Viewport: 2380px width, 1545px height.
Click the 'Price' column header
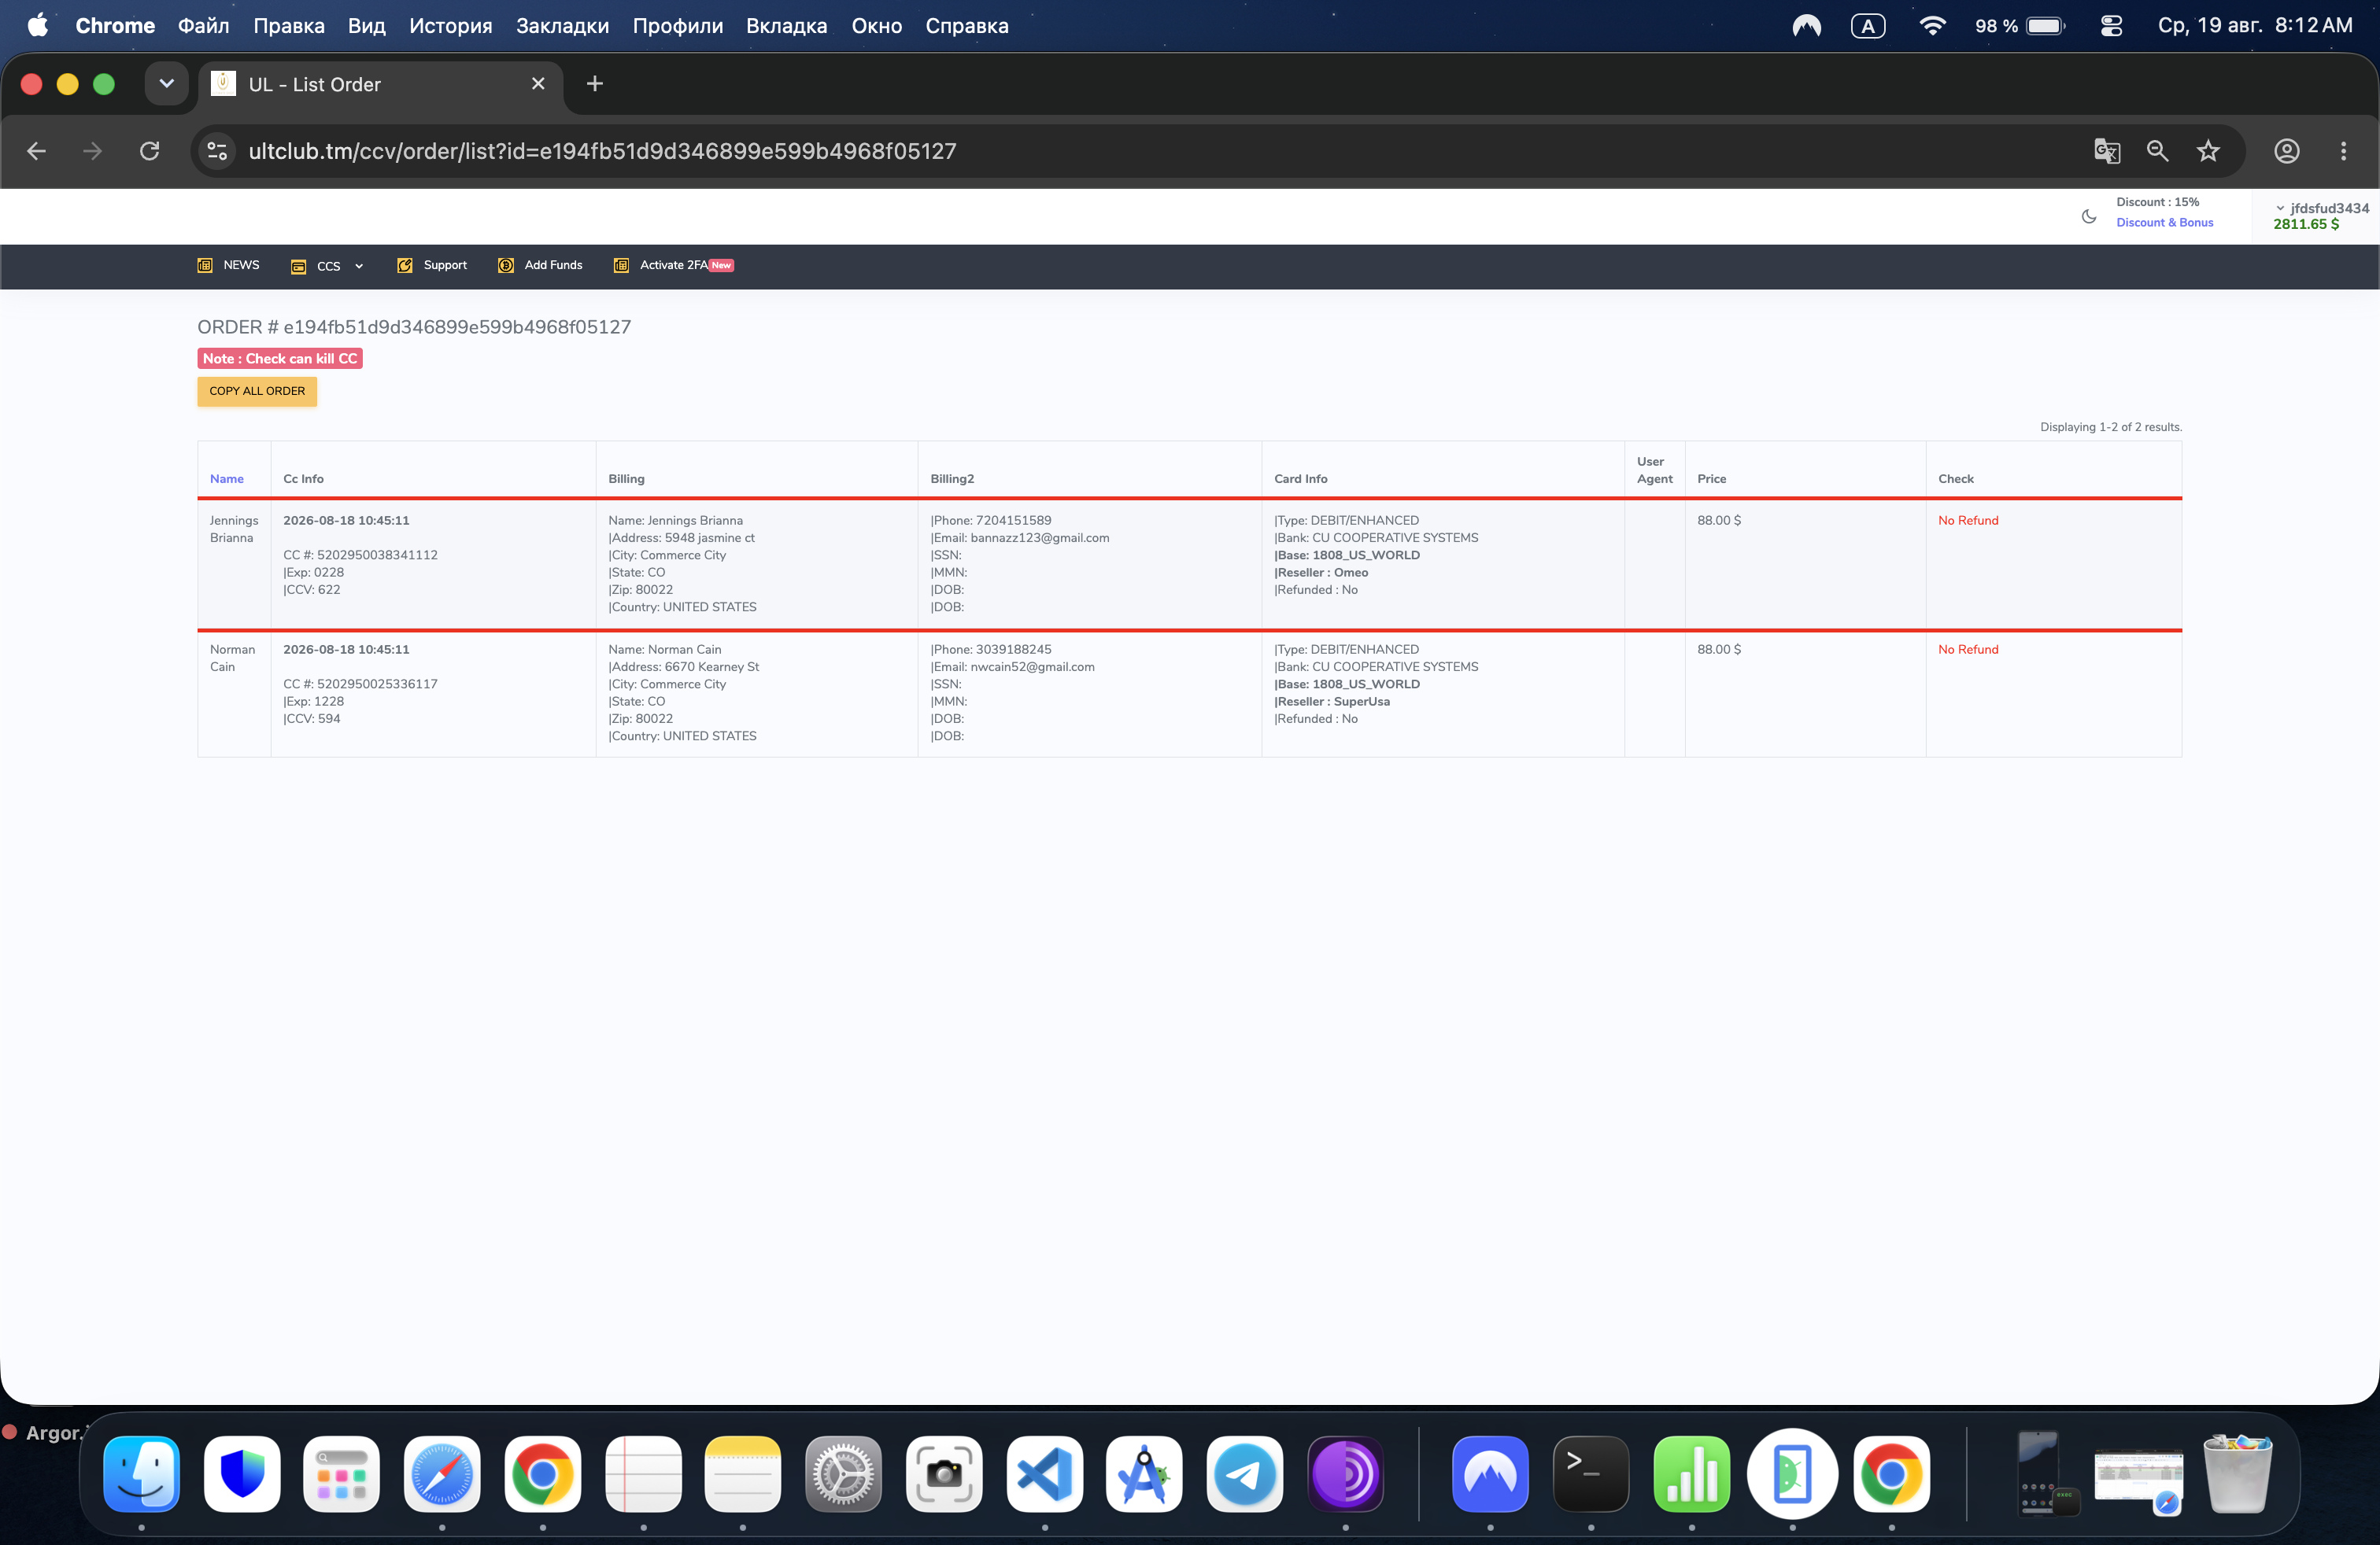point(1711,479)
